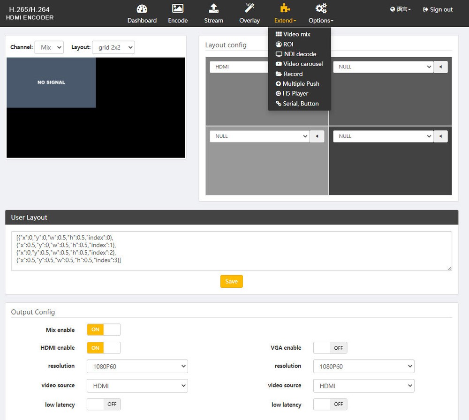Click the language globe icon
This screenshot has width=469, height=420.
coord(393,9)
